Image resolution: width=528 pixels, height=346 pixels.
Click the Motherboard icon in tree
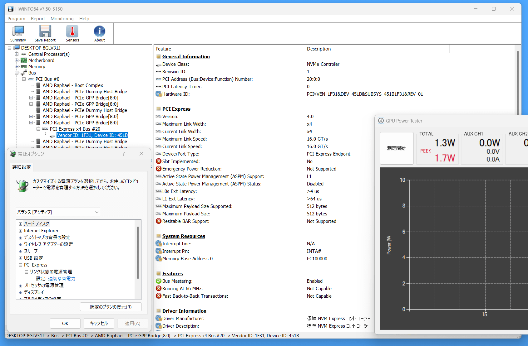tap(24, 60)
